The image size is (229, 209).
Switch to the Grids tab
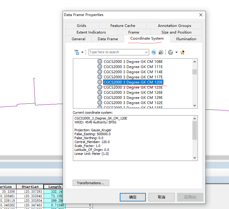81,26
